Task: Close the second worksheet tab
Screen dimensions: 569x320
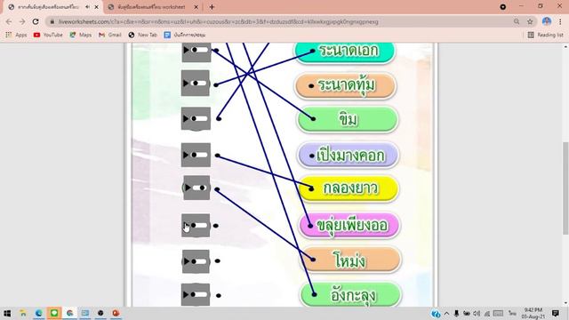Action: tap(196, 7)
